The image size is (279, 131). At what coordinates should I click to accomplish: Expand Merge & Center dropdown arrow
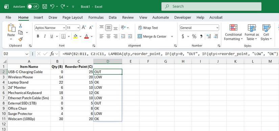point(172,36)
